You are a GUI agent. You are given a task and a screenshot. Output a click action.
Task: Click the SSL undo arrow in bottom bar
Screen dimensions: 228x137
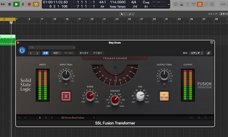[x=19, y=118]
